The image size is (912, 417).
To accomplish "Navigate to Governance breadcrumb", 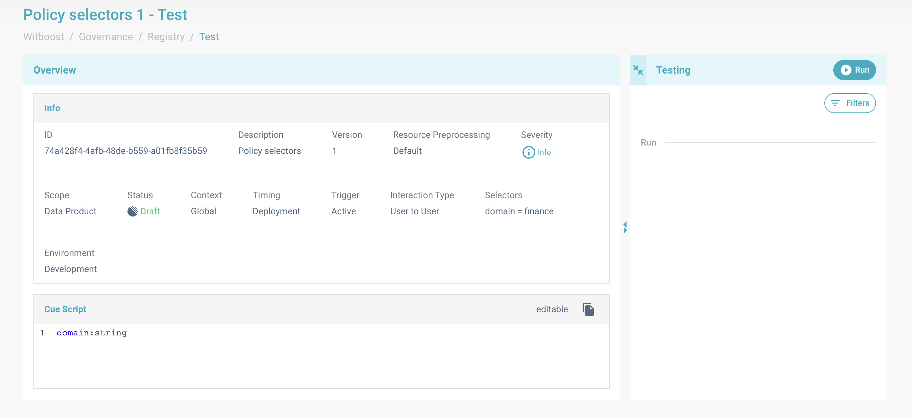I will [106, 37].
